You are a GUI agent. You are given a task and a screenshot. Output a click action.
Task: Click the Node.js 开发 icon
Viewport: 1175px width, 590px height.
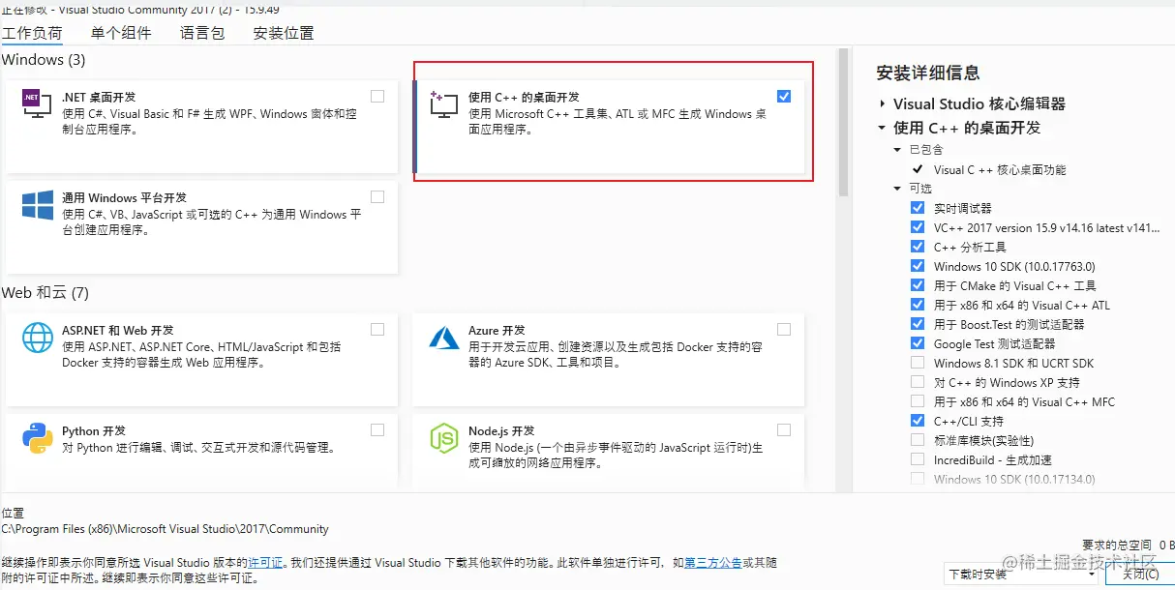coord(443,438)
